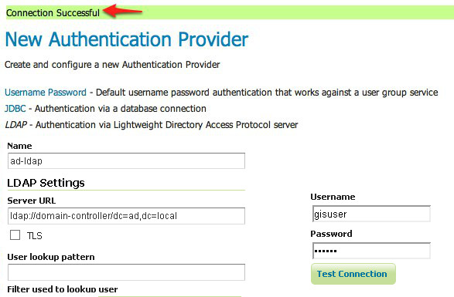454x297 pixels.
Task: Select the Password input field
Action: point(371,251)
